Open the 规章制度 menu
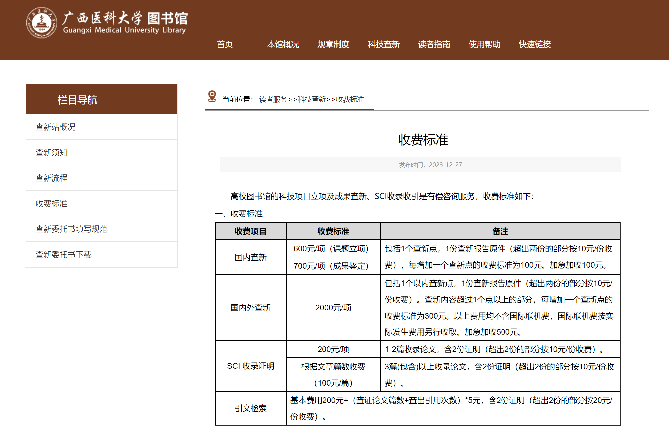This screenshot has width=669, height=431. coord(333,44)
